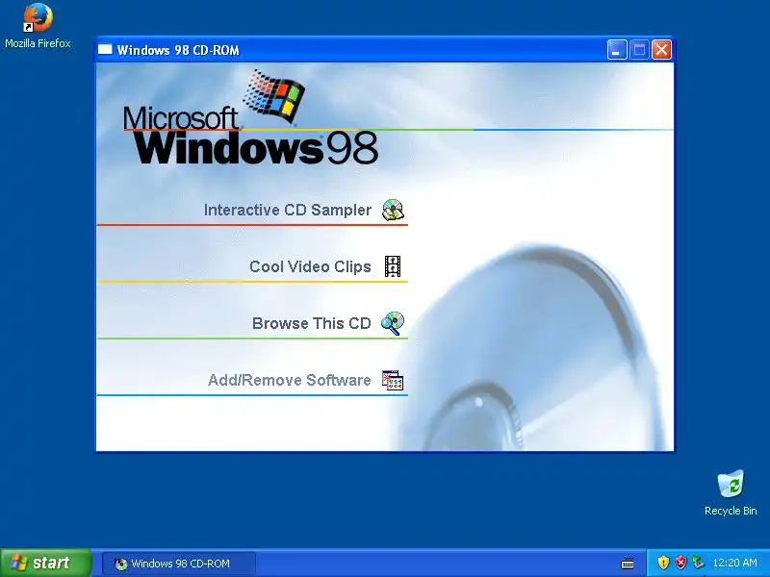Open Cool Video Clips

tap(310, 266)
